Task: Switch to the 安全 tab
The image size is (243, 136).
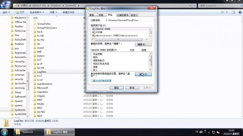Action: 110,15
